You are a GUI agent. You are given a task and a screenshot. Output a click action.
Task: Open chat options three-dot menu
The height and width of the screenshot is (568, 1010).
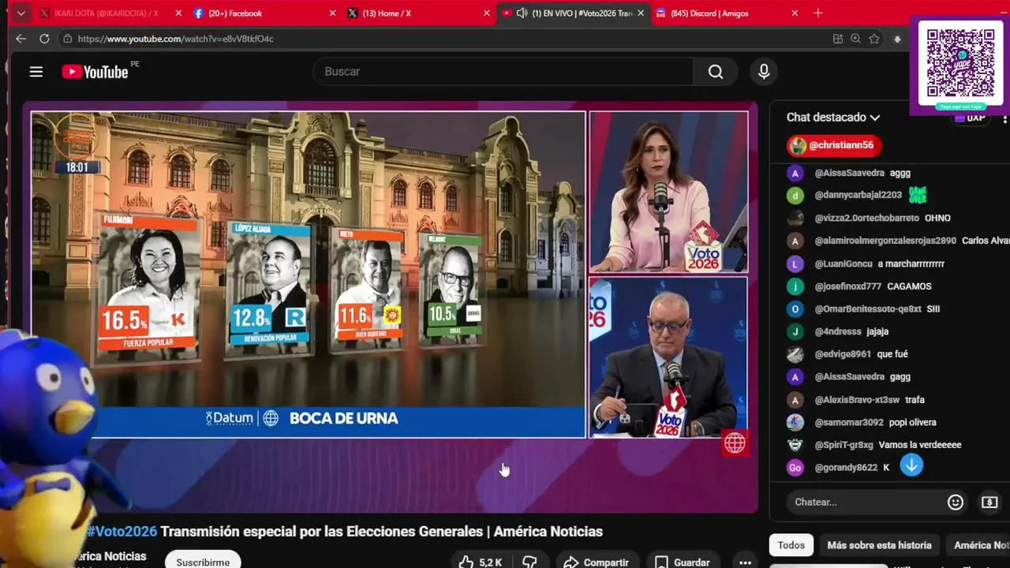[1004, 118]
